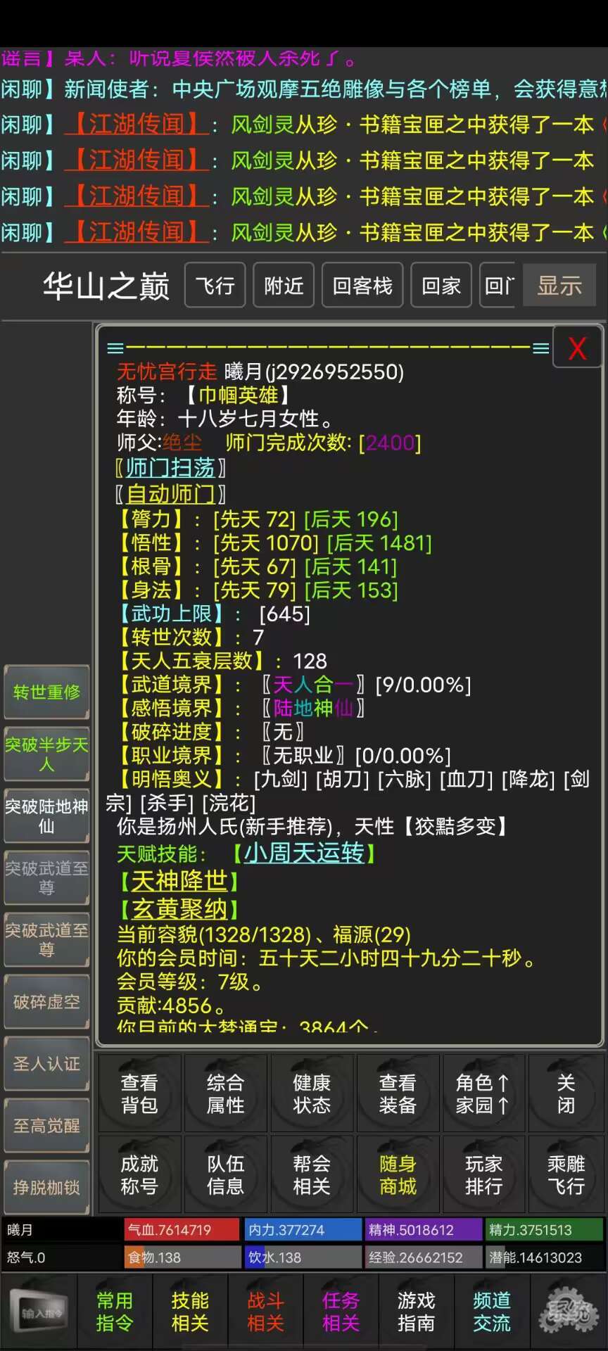Open the 游戏指南 tab
The image size is (608, 1351).
point(416,1312)
